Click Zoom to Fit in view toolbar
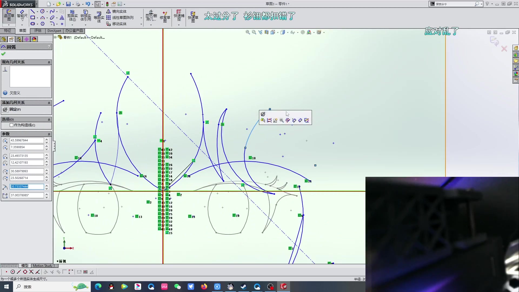Screen dimensions: 519x292 pos(248,32)
